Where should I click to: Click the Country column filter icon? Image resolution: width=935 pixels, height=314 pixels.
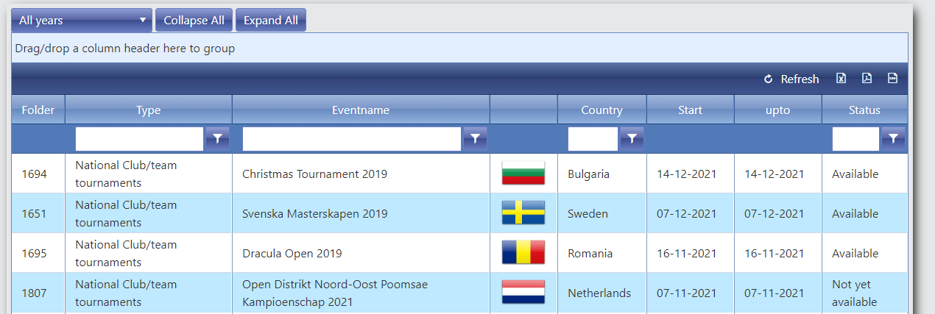coord(632,138)
